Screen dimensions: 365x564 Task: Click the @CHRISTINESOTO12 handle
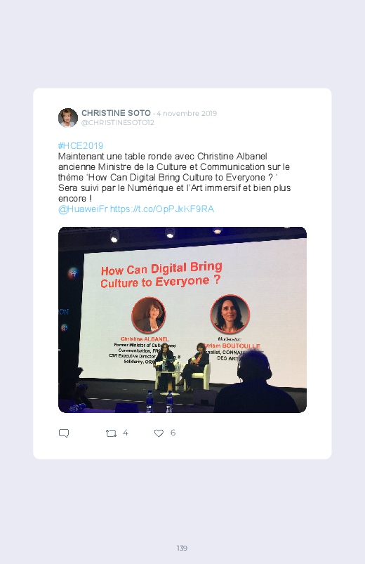(118, 123)
